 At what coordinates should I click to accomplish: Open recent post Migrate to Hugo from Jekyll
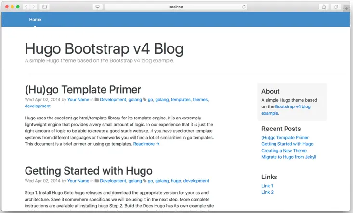[289, 157]
